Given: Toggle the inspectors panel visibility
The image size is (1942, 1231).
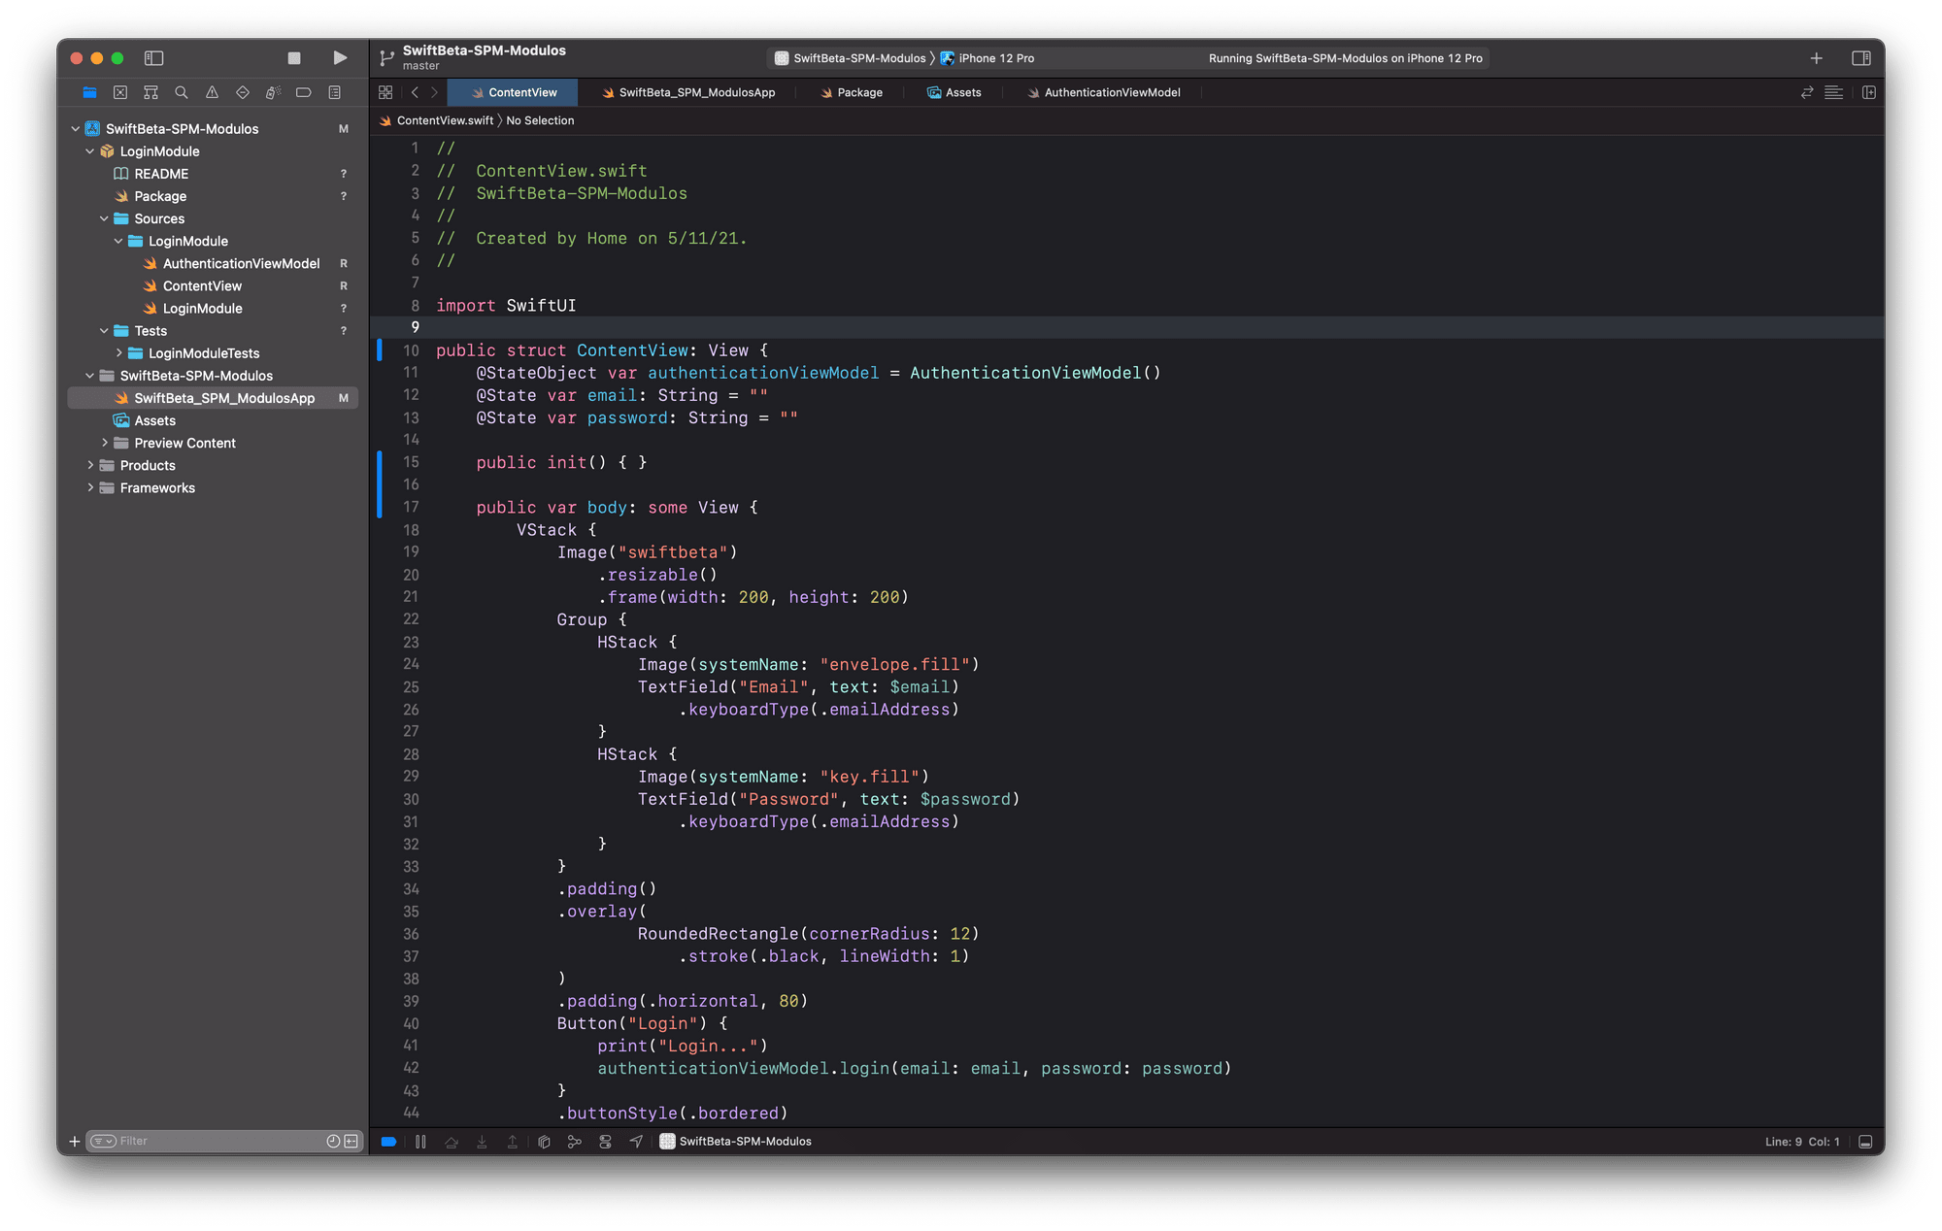Looking at the screenshot, I should click(x=1862, y=58).
